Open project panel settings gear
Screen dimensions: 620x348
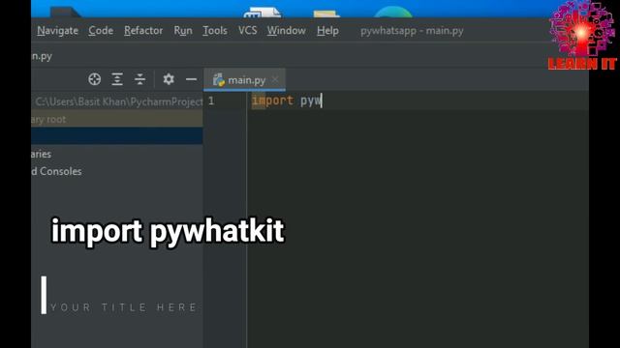tap(169, 79)
